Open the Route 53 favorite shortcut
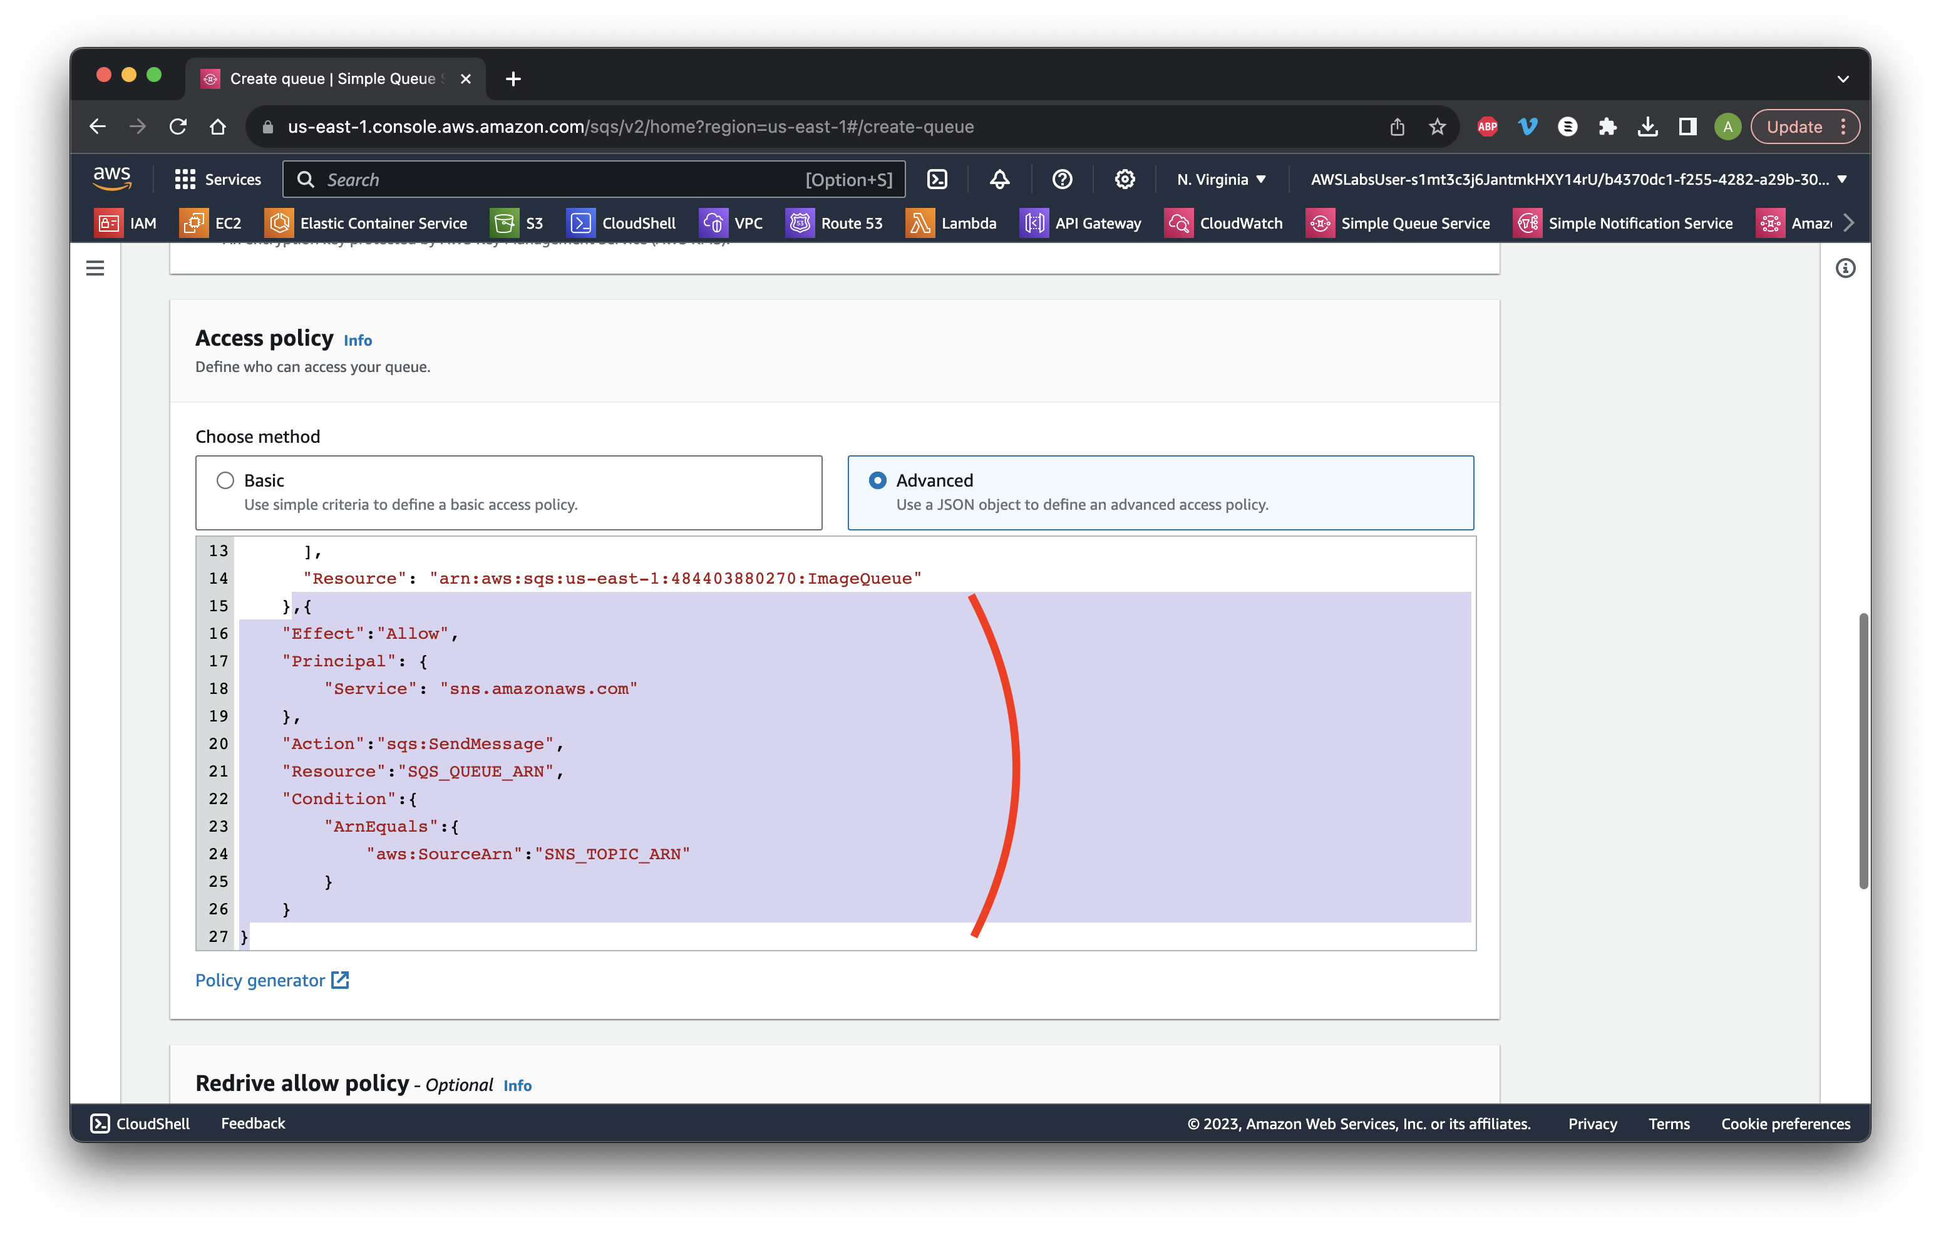This screenshot has width=1941, height=1235. pyautogui.click(x=834, y=222)
